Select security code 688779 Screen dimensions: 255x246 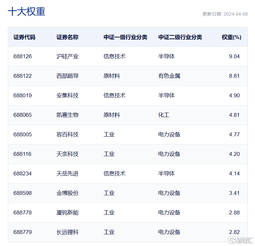pyautogui.click(x=22, y=232)
